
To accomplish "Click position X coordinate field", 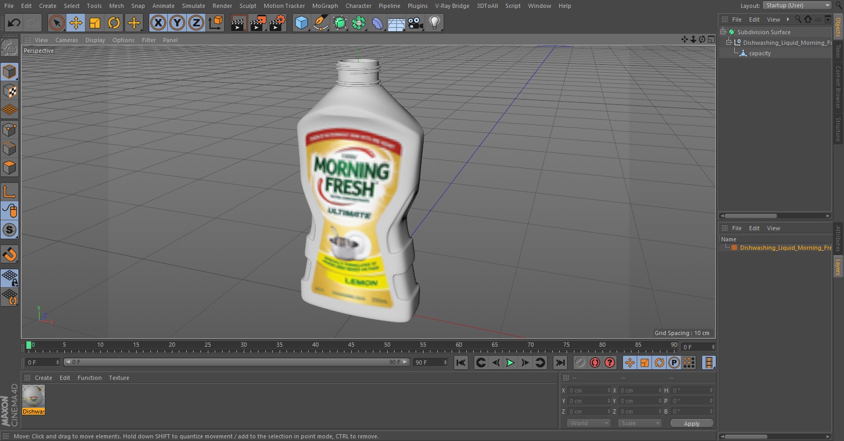I will (x=589, y=390).
